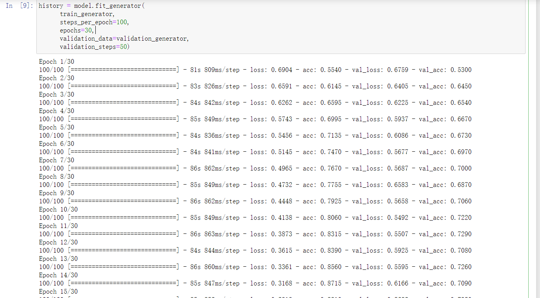Click the progress bar with loss 0.5145
Viewport: 540px width, 298px height.
123,152
